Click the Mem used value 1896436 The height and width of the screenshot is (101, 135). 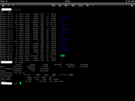(x=31, y=67)
